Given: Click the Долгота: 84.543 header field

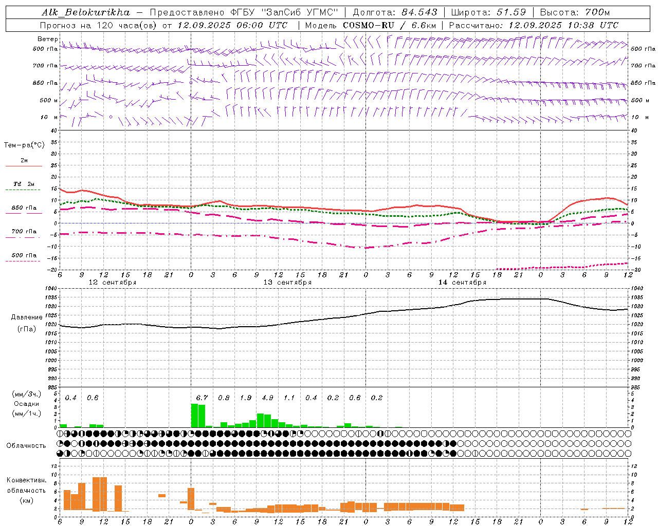Looking at the screenshot, I should click(x=395, y=12).
